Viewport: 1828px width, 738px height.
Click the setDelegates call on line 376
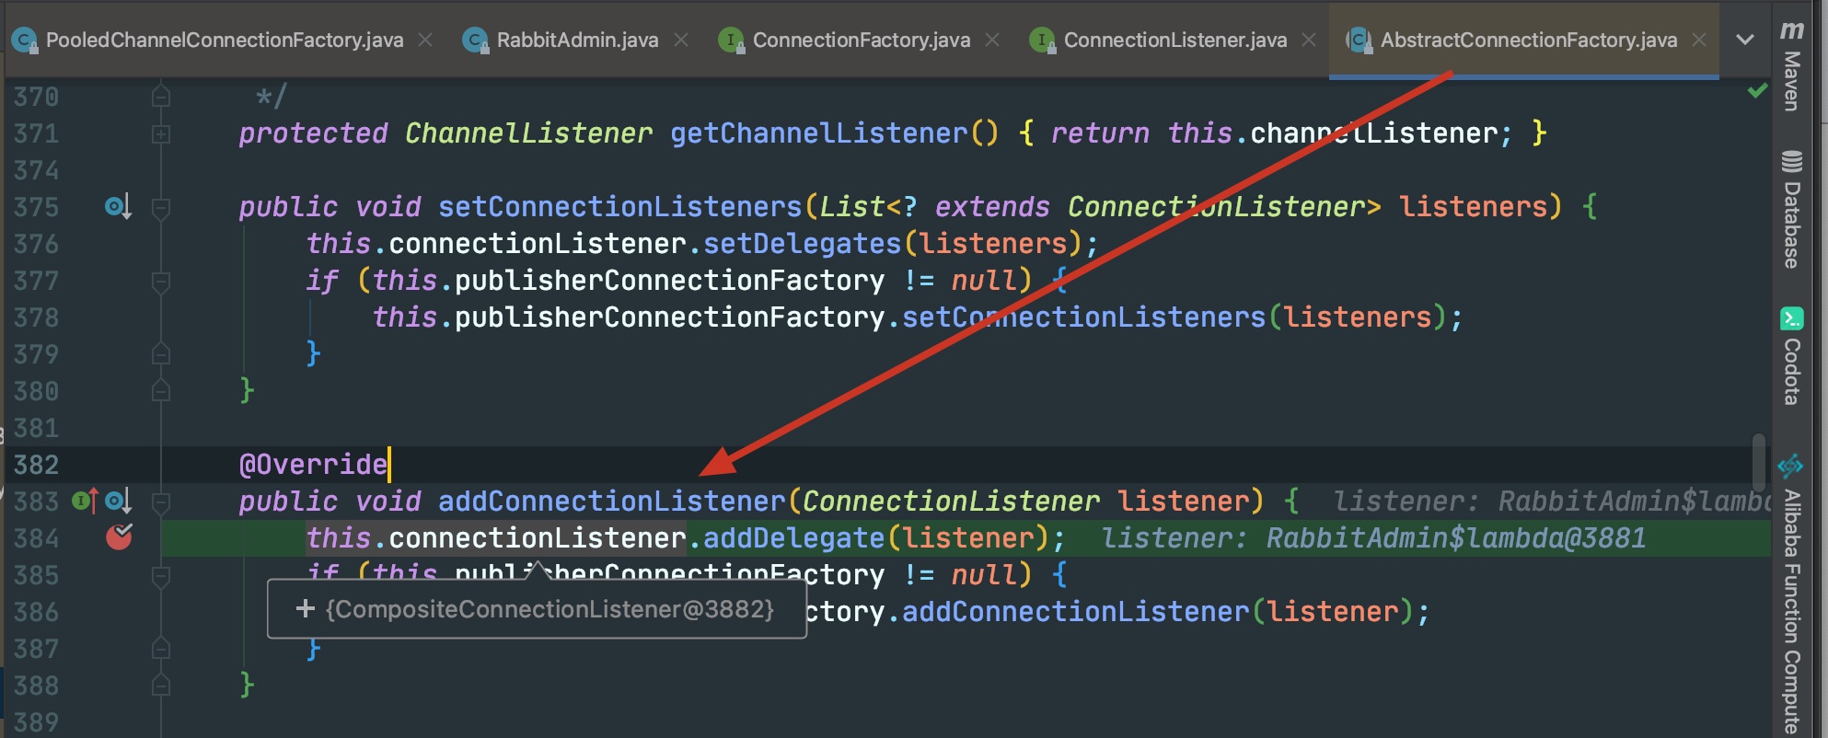point(802,243)
